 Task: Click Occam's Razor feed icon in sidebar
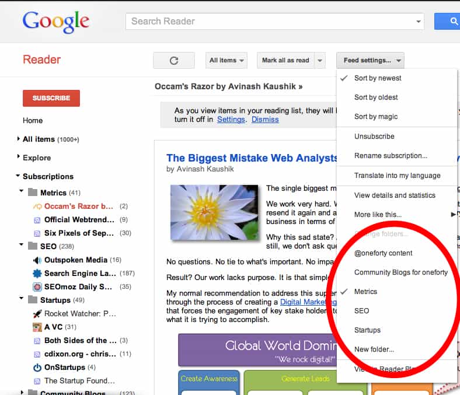[x=37, y=207]
